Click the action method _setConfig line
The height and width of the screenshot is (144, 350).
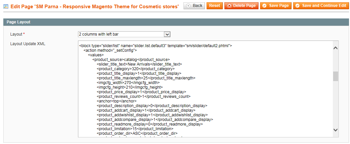pos(110,50)
